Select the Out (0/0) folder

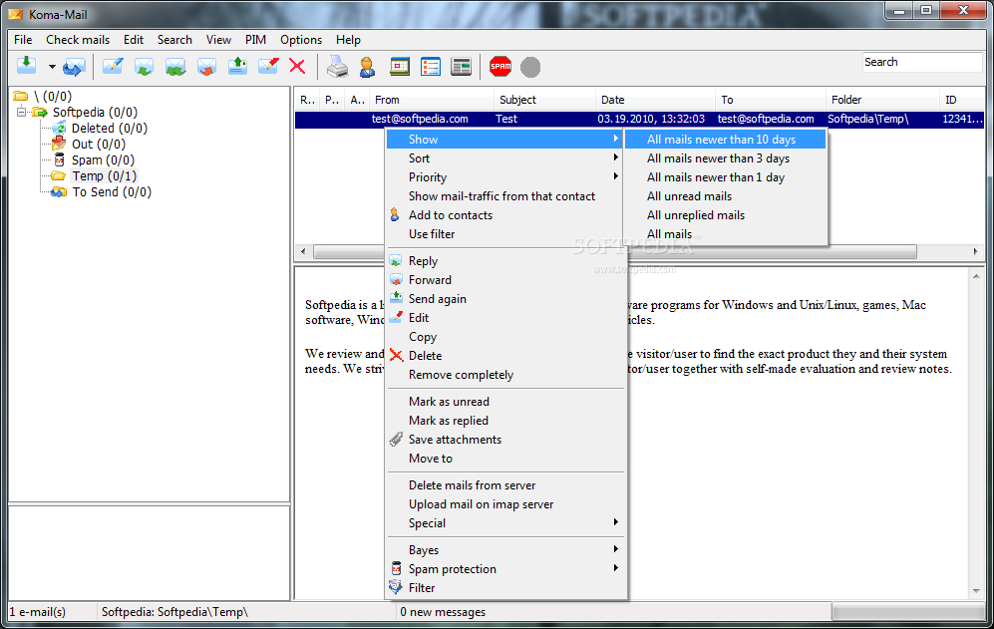click(x=99, y=144)
